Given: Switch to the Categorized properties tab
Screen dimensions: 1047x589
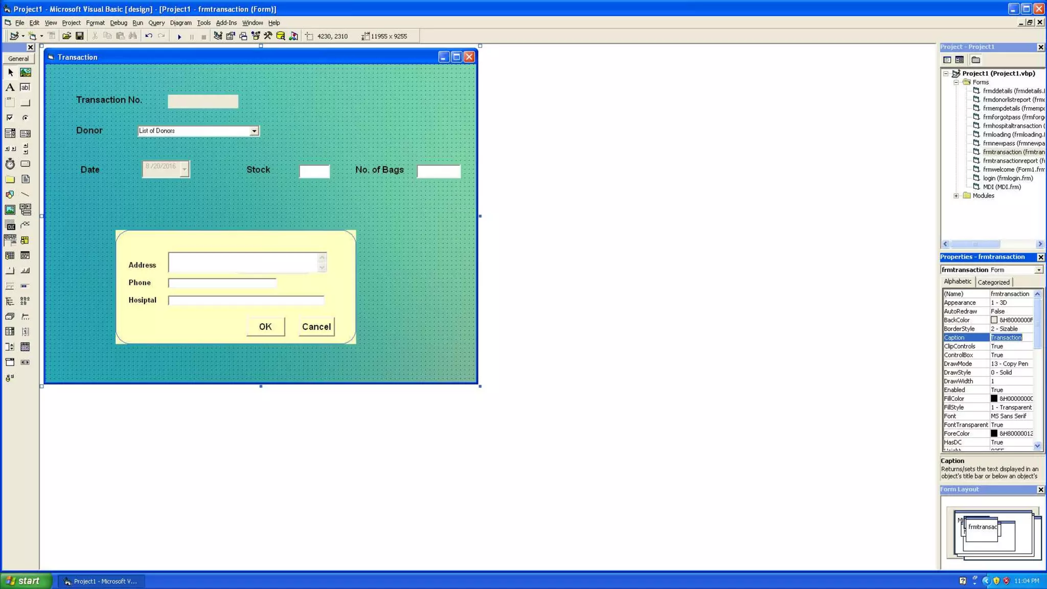Looking at the screenshot, I should pos(993,282).
